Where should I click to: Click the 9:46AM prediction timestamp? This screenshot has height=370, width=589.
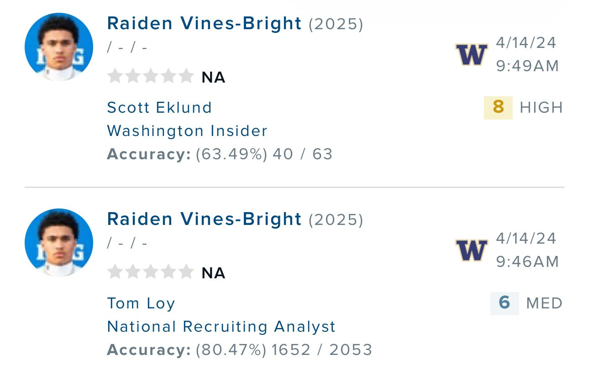tap(527, 262)
